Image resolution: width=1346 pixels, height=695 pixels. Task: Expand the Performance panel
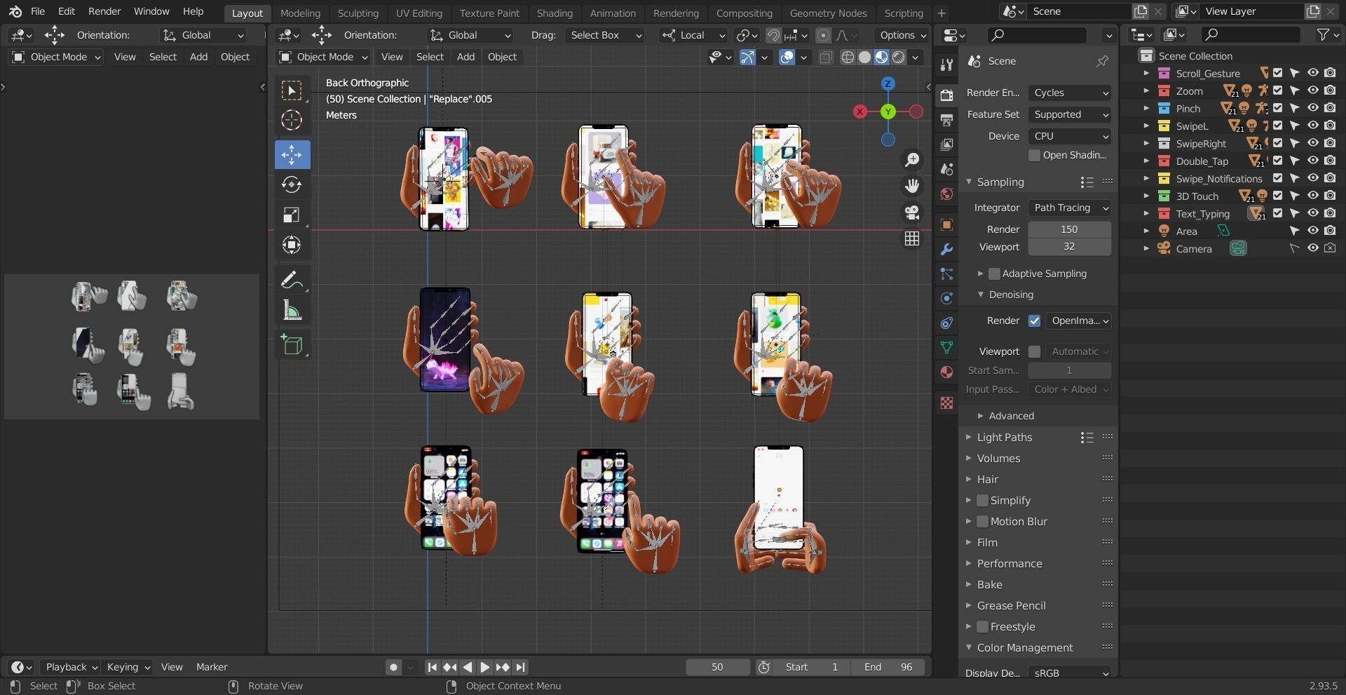[x=1009, y=564]
